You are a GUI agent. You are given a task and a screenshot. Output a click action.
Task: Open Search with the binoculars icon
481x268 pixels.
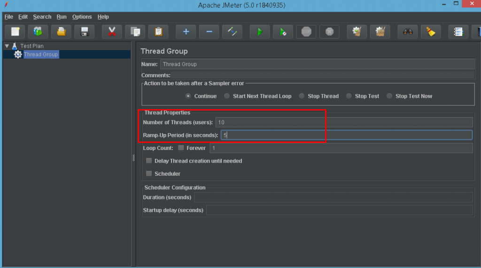[408, 31]
